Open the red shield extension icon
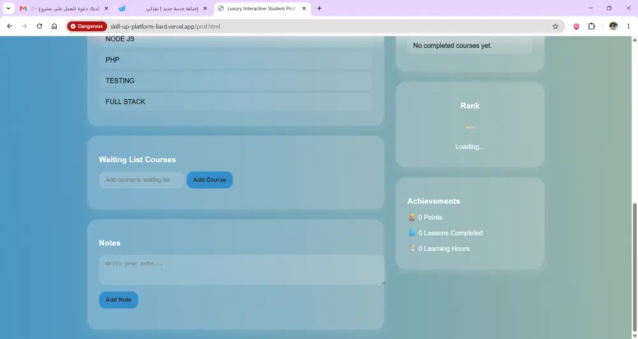This screenshot has height=339, width=638. 576,26
